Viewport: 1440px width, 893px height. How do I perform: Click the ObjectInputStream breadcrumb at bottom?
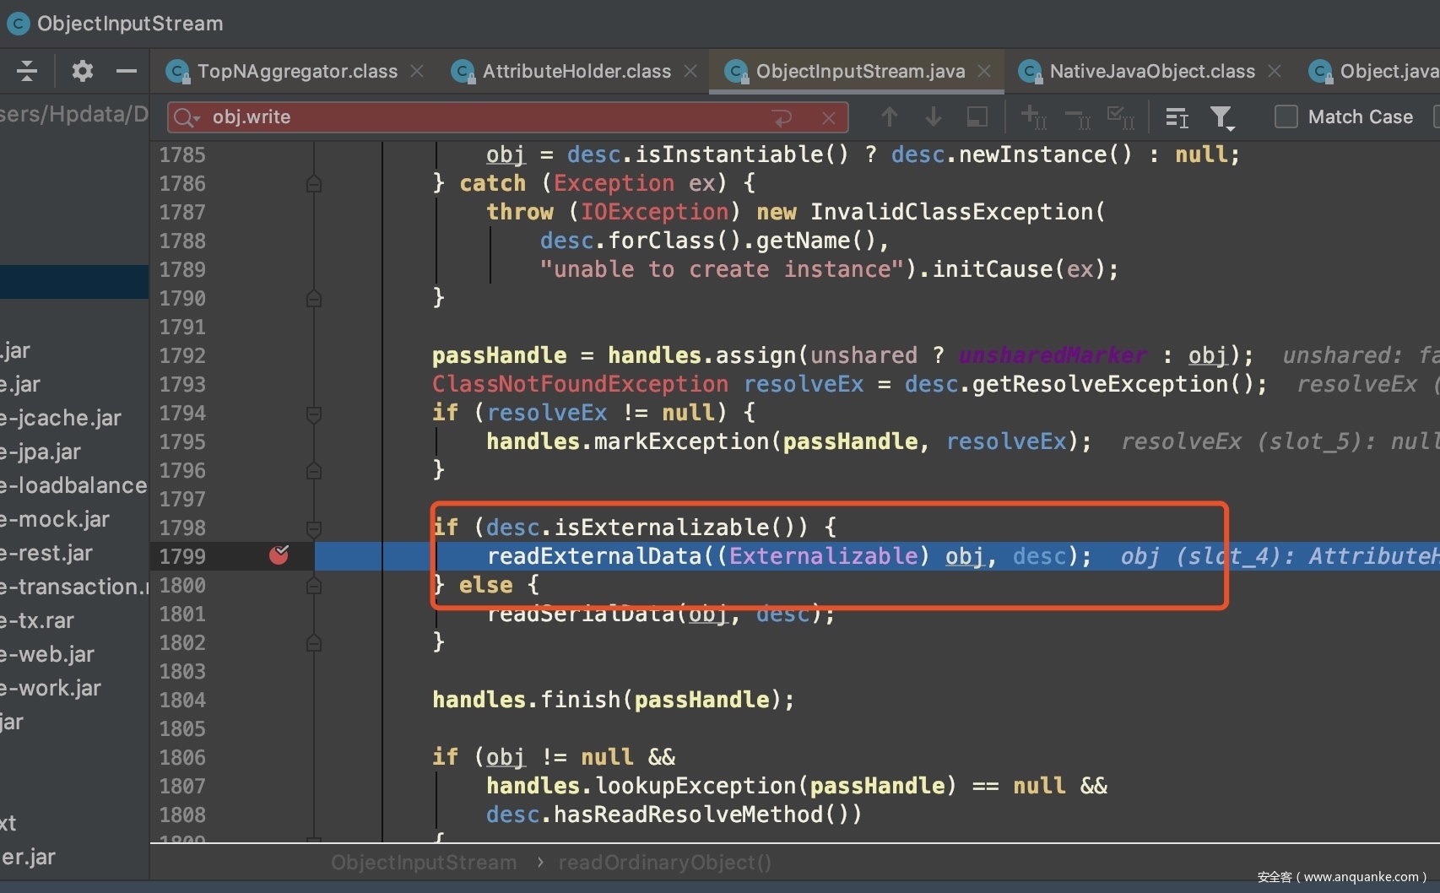pos(424,863)
